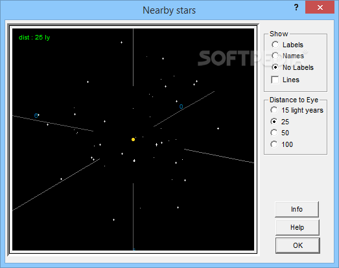Image resolution: width=339 pixels, height=268 pixels.
Task: Confirm with the OK button
Action: coord(298,245)
